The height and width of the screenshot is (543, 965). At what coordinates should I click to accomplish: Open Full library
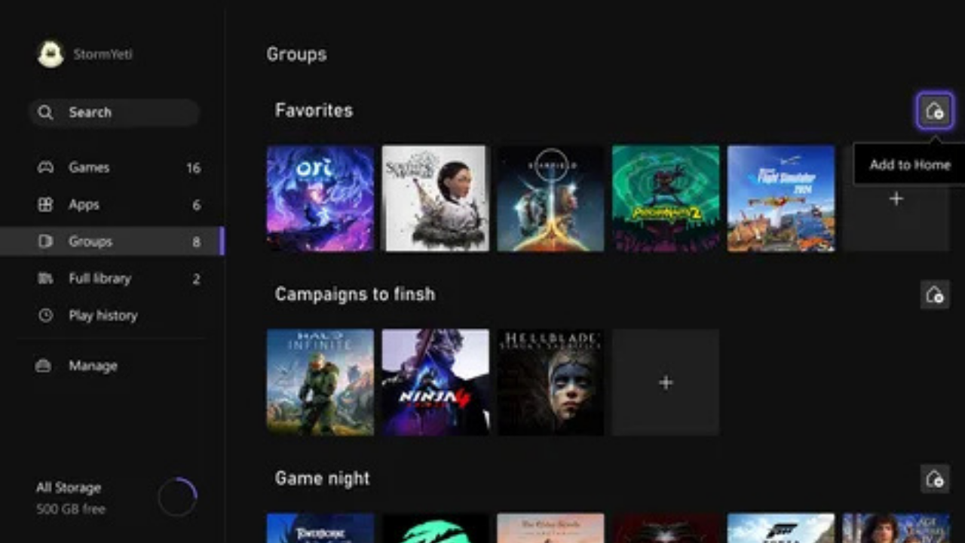click(100, 278)
